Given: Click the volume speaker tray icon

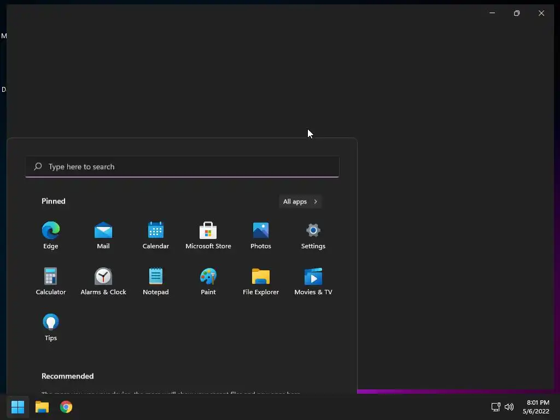Looking at the screenshot, I should tap(509, 407).
